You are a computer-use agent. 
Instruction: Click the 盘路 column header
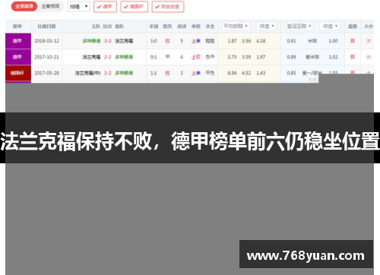[x=353, y=27]
